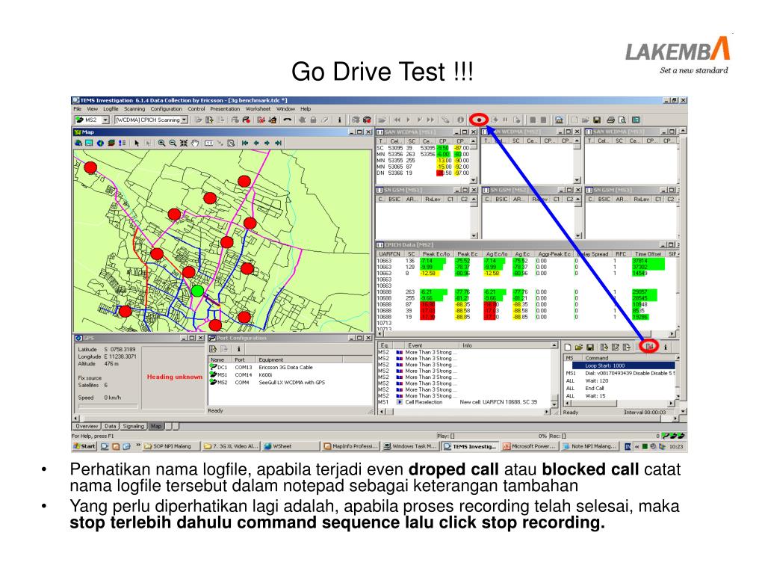
Task: Click the globe icon on Map toolbar
Action: [x=100, y=143]
